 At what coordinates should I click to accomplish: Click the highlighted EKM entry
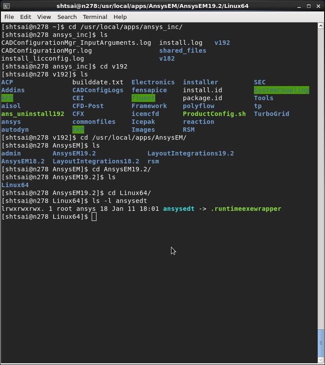tap(78, 130)
